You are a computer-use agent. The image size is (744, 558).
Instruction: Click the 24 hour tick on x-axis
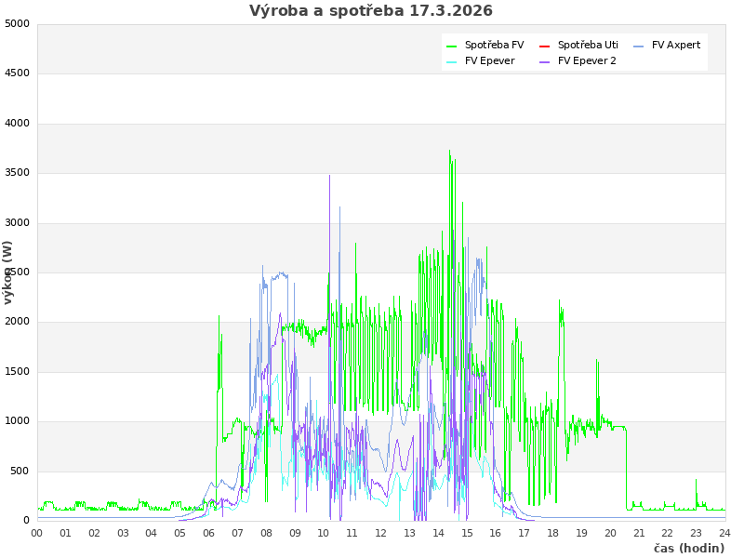click(x=724, y=534)
